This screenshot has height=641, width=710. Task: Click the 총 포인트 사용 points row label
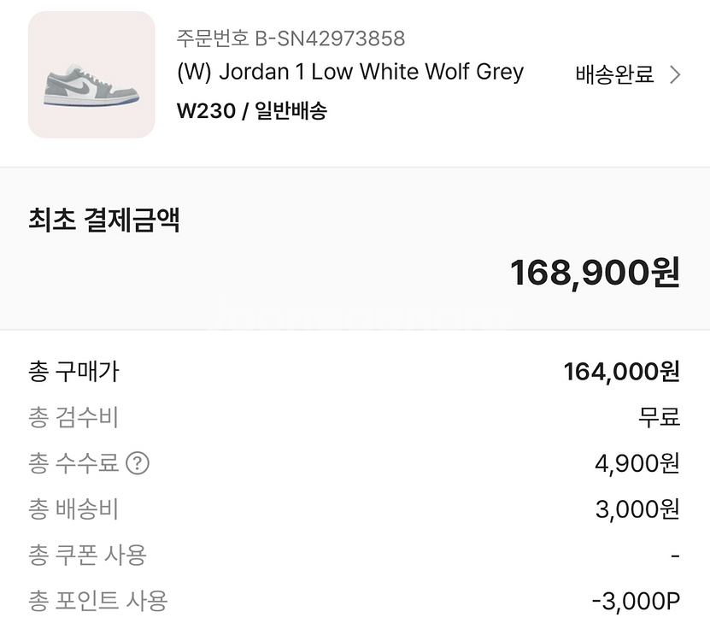[x=97, y=601]
